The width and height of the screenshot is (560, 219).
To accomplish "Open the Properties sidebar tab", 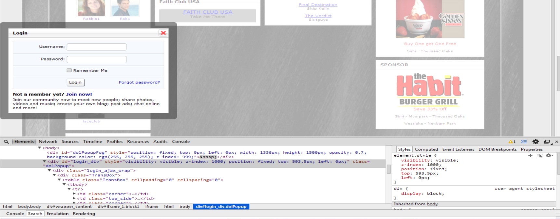I will click(x=532, y=149).
